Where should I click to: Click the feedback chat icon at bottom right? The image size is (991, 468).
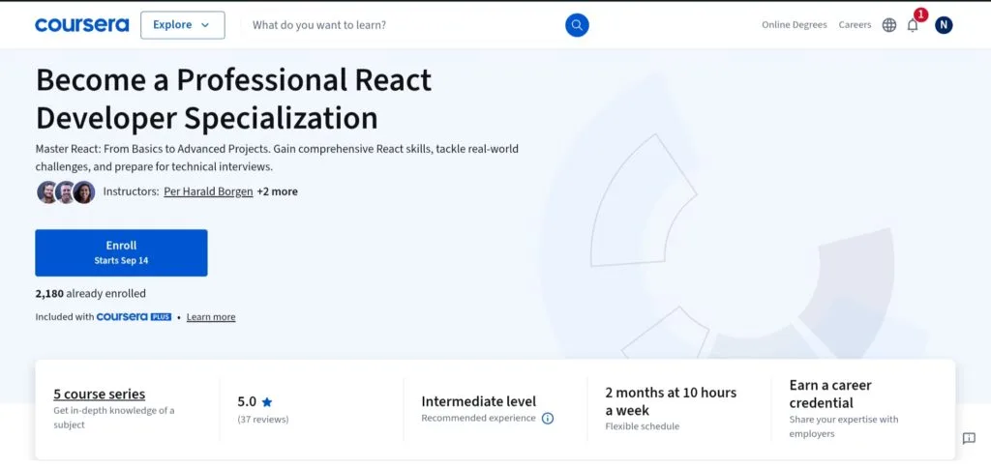tap(968, 438)
